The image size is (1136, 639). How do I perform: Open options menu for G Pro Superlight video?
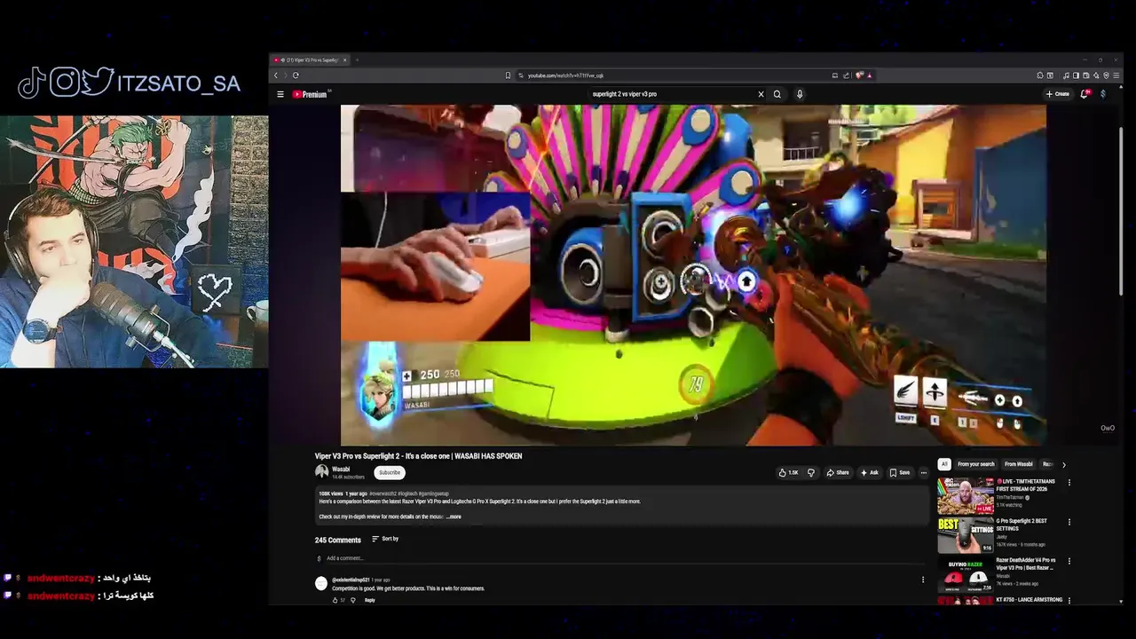(x=1069, y=522)
